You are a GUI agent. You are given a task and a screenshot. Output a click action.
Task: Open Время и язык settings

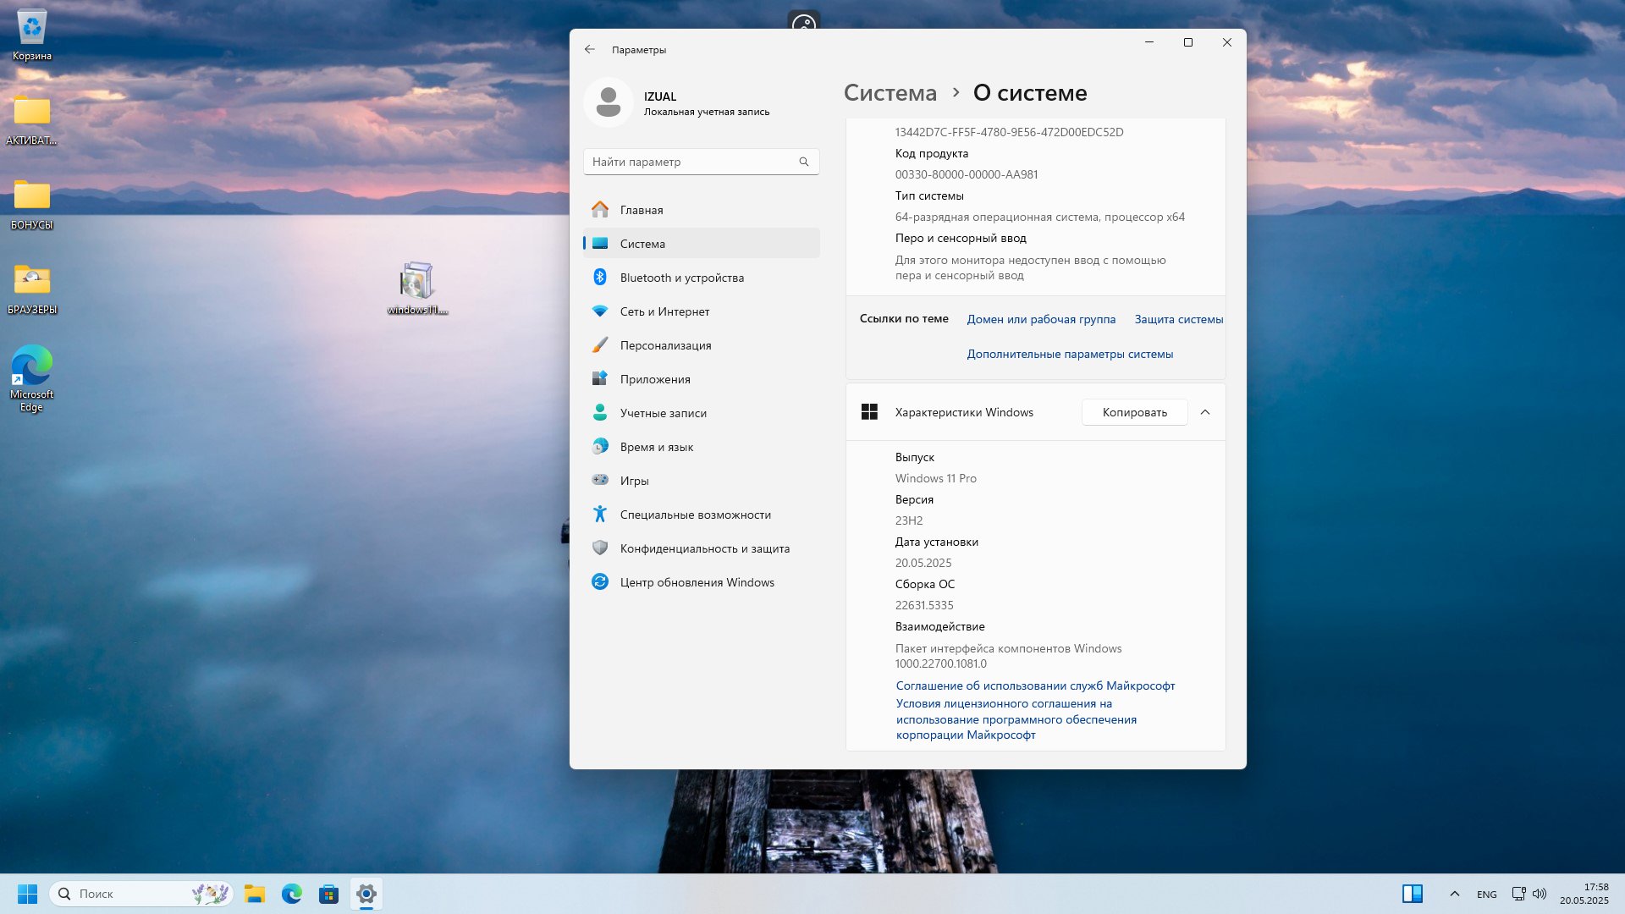coord(701,446)
